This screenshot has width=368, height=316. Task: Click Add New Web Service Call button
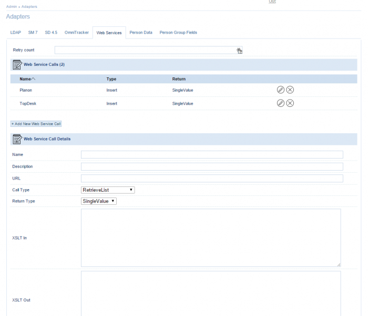pos(36,124)
